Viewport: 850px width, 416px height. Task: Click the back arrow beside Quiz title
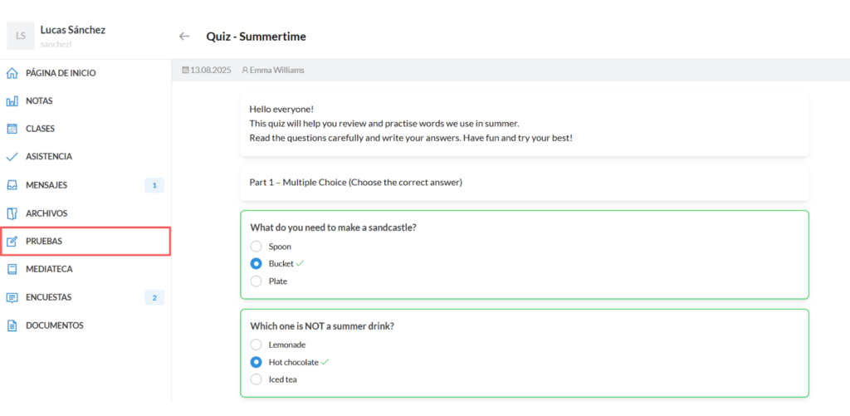184,37
